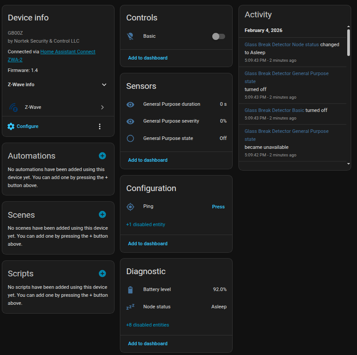Click the Battery level icon
Viewport: 357px width, 355px height.
[130, 290]
